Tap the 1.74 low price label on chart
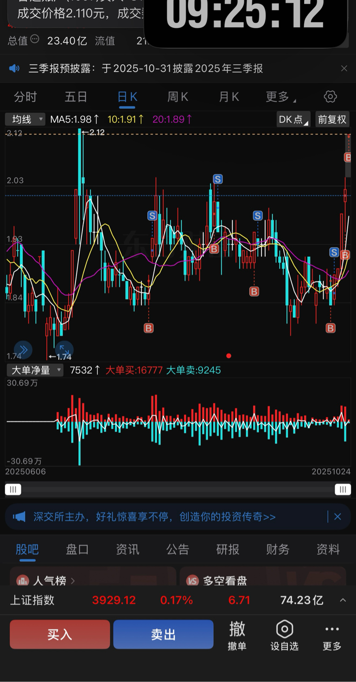 [64, 357]
